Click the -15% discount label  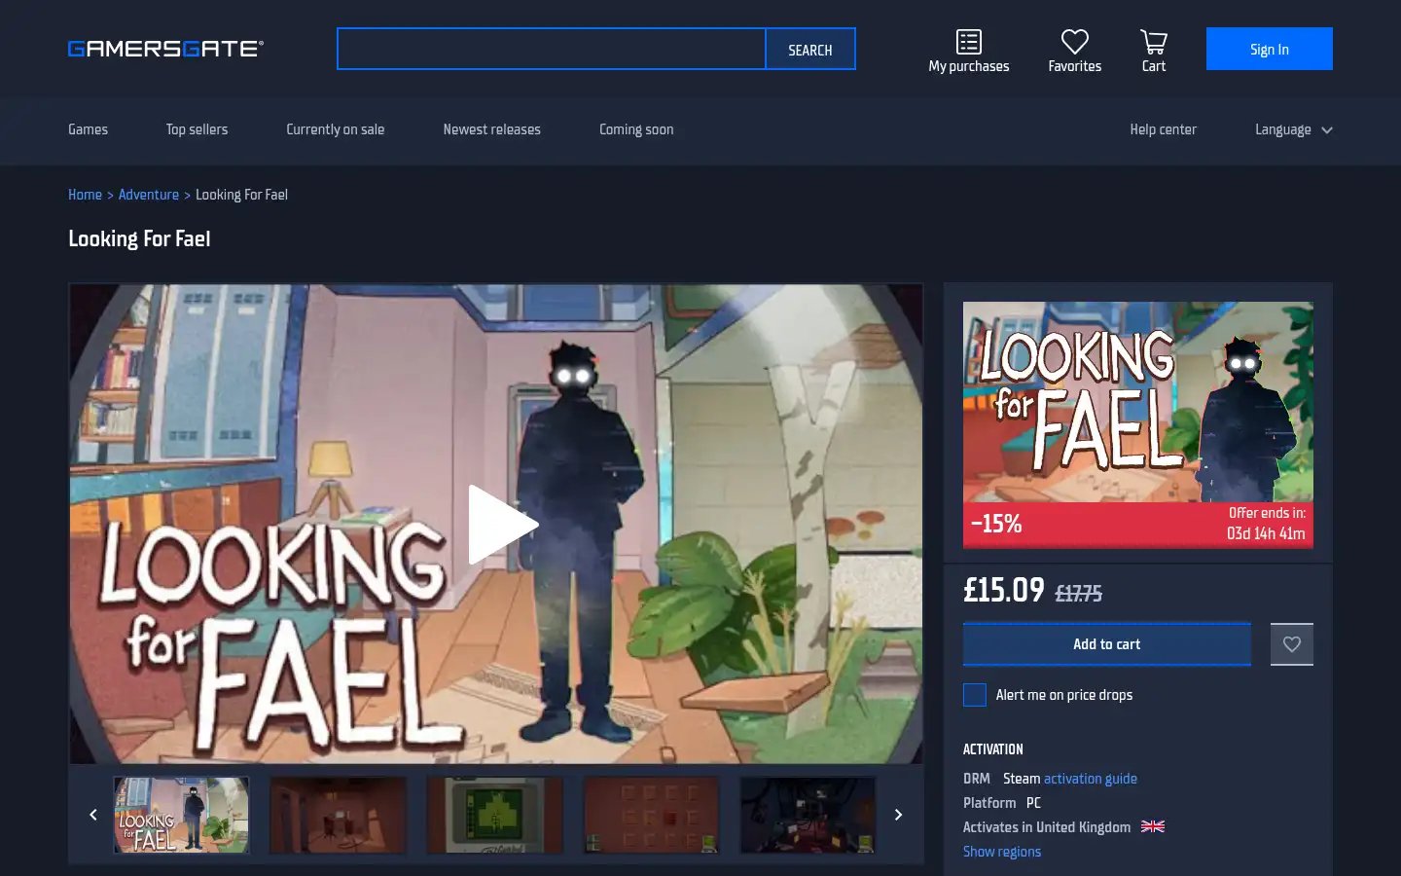click(996, 524)
